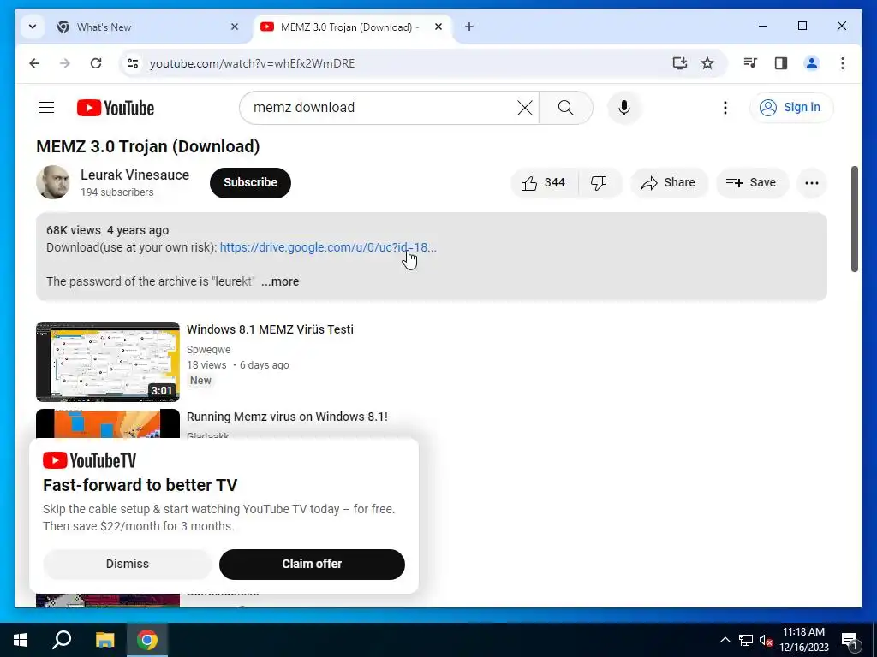Open the notification center icon
This screenshot has width=877, height=657.
[850, 640]
